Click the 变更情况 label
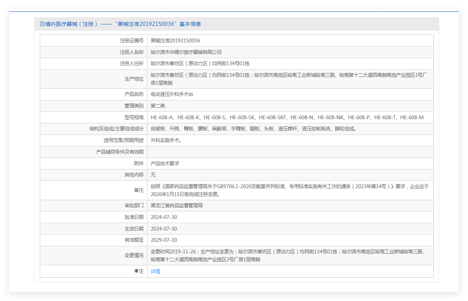The width and height of the screenshot is (468, 301). [134, 256]
